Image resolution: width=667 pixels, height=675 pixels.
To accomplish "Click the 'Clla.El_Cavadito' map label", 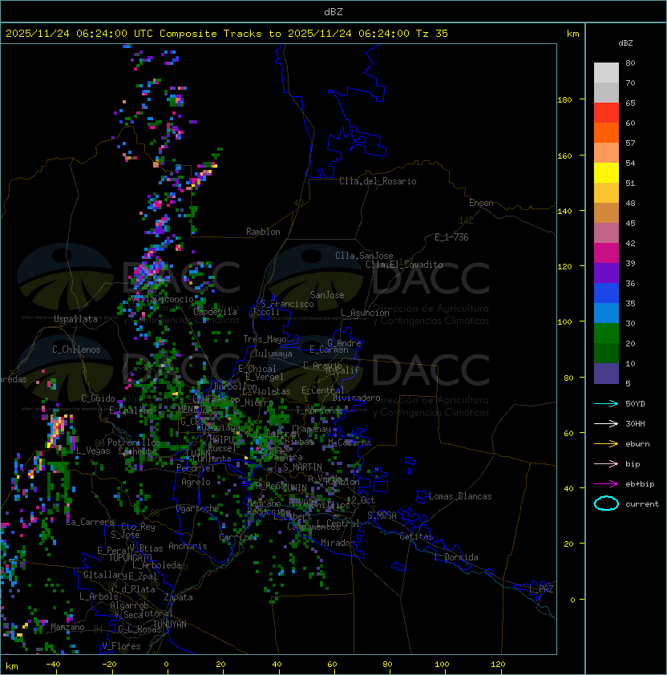I will (x=404, y=265).
